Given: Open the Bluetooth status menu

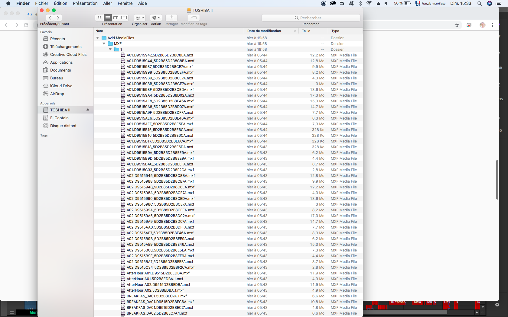Looking at the screenshot, I should coord(360,3).
